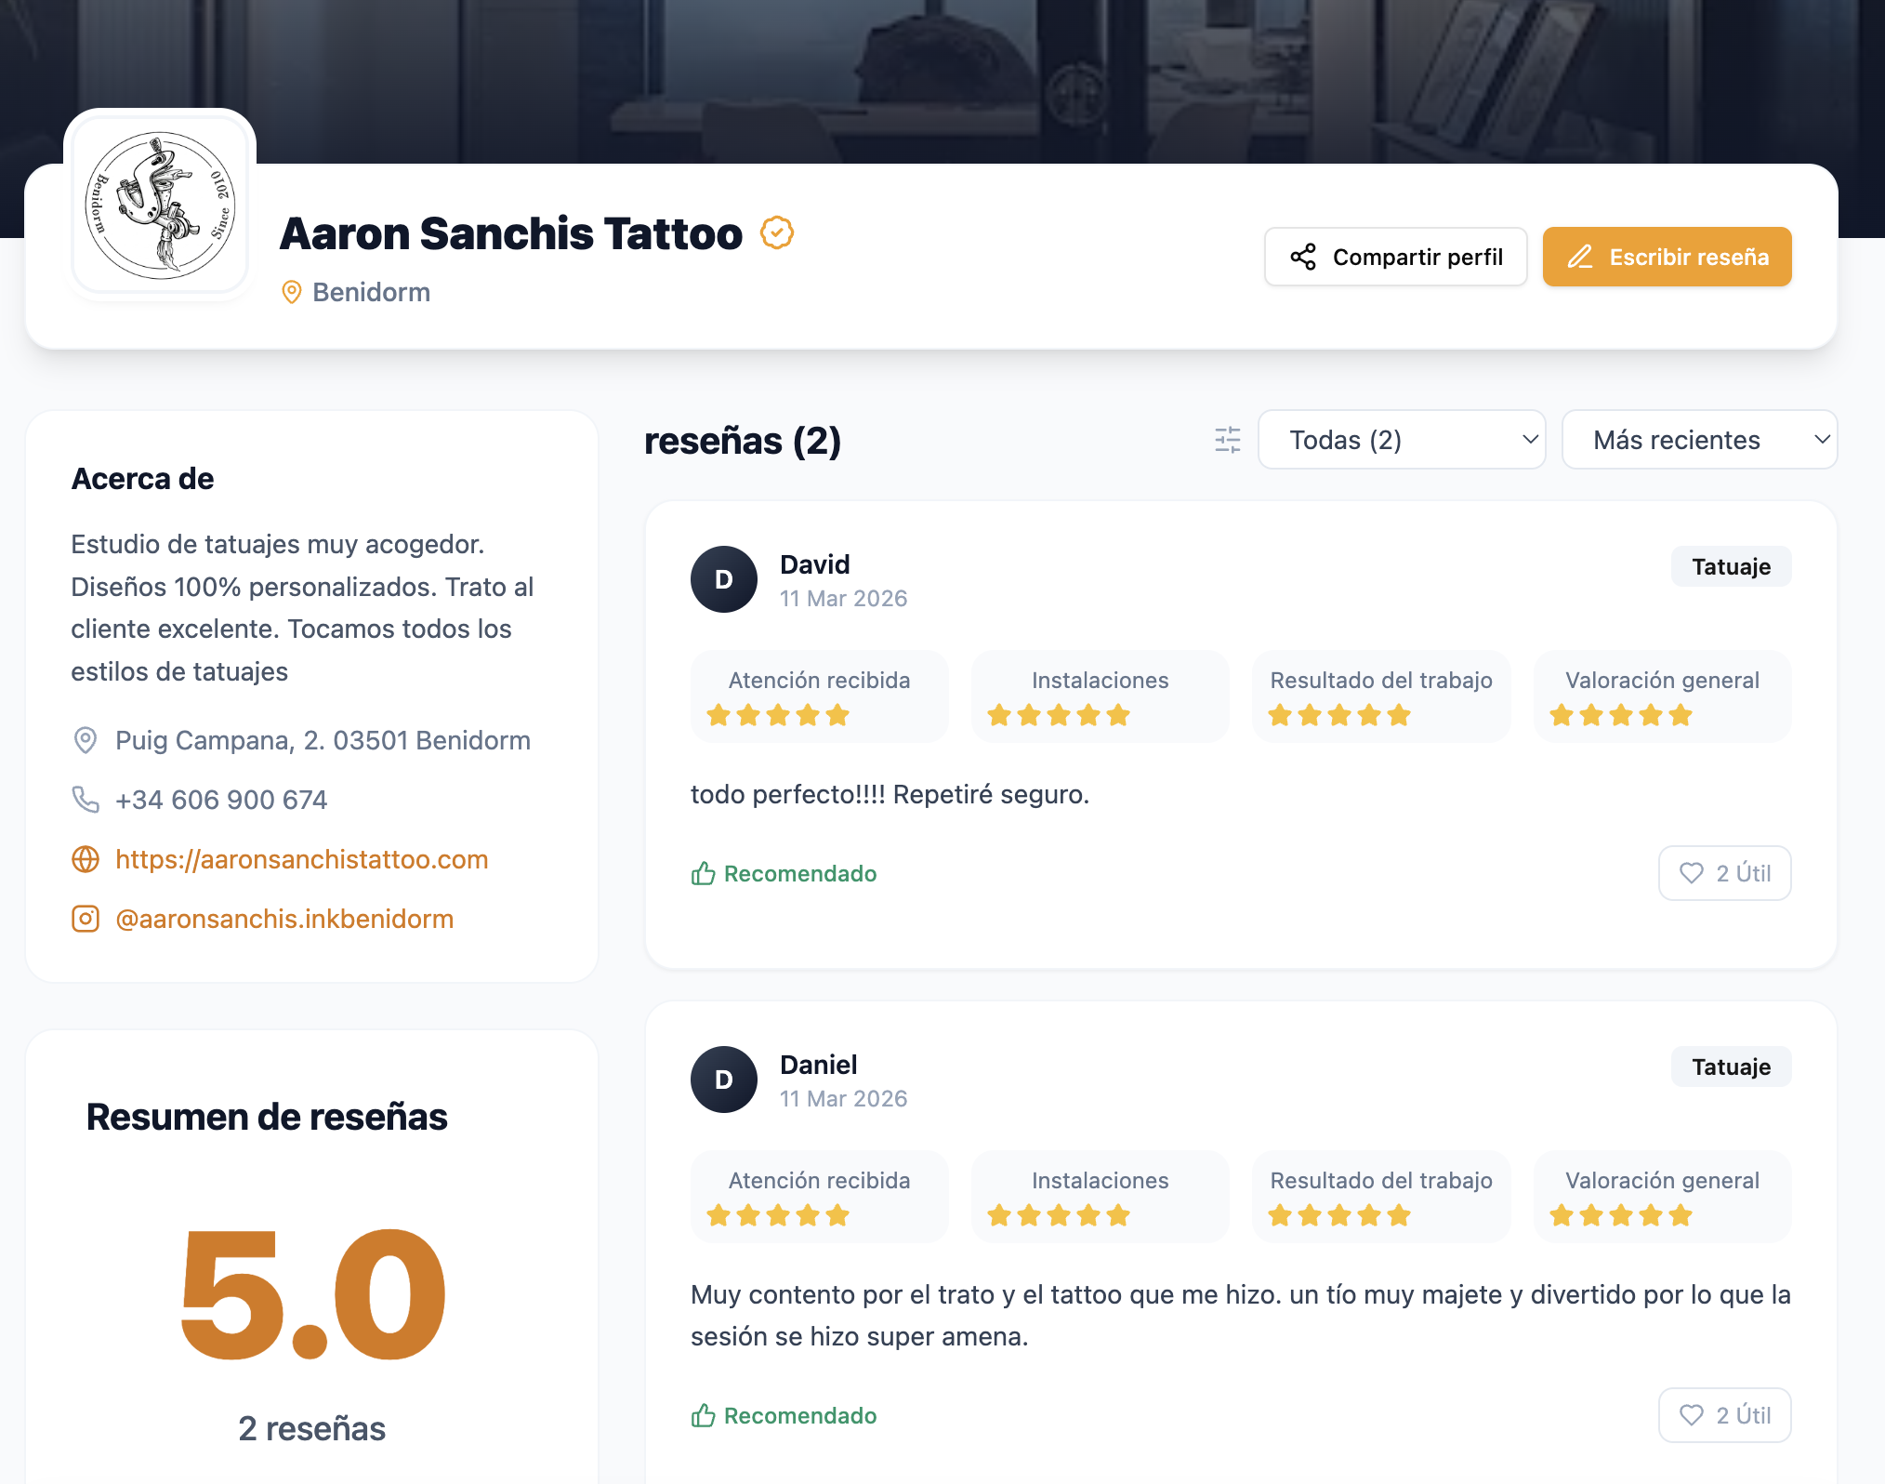Click the address pin icon in Acerca de

coord(86,740)
